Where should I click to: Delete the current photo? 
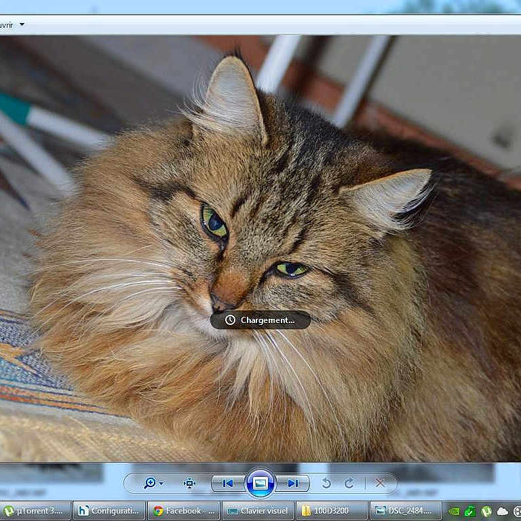click(380, 483)
